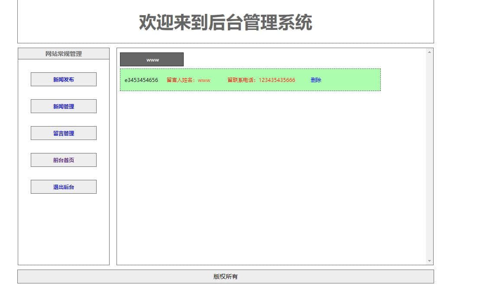Click the 留言人姓名：www text
The height and width of the screenshot is (296, 483).
188,80
